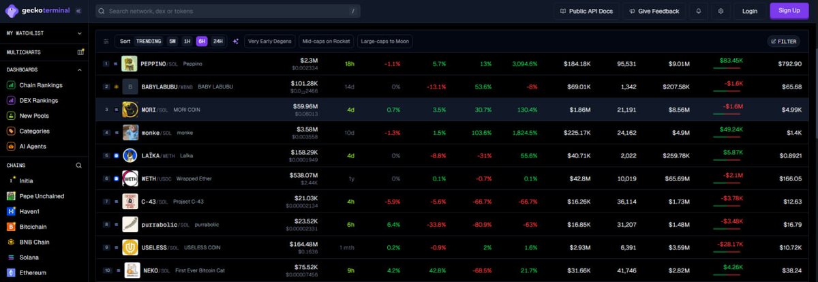Click the Sign Up button
The height and width of the screenshot is (282, 818).
coord(789,10)
